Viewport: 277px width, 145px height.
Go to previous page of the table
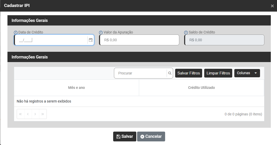(28, 114)
